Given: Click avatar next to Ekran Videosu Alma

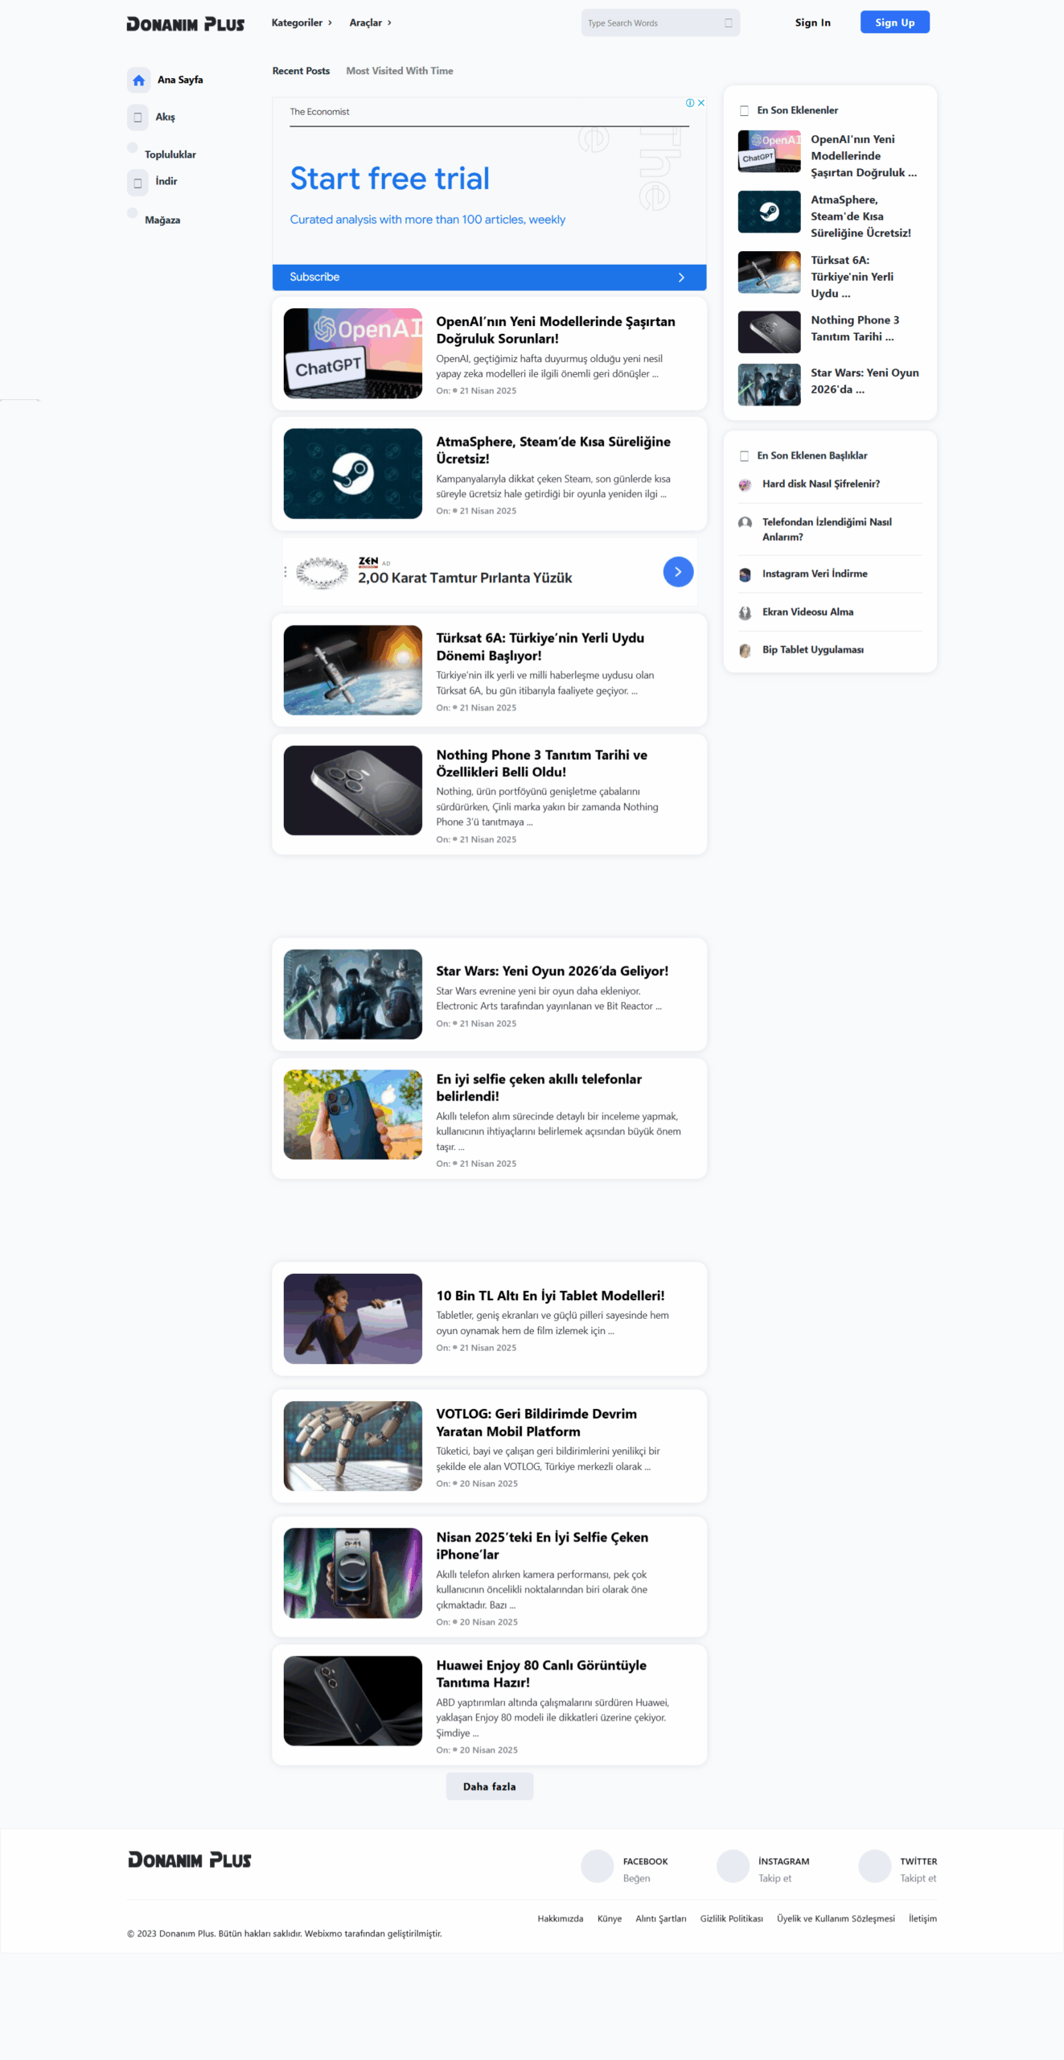Looking at the screenshot, I should [745, 612].
